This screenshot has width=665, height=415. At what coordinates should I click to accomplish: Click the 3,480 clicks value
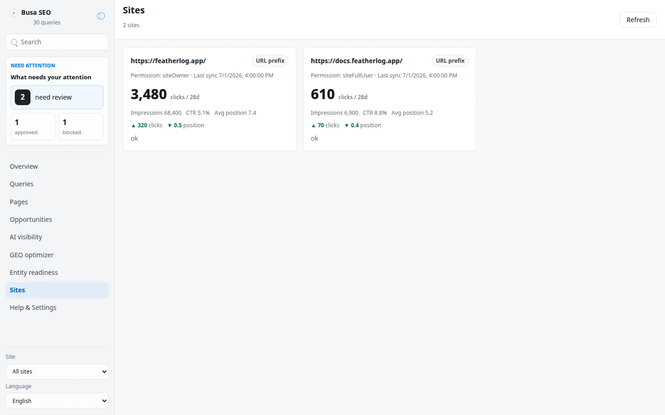coord(149,95)
